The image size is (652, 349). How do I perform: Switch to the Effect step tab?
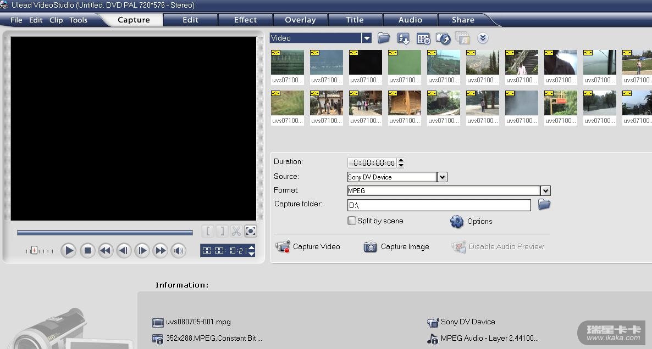245,20
